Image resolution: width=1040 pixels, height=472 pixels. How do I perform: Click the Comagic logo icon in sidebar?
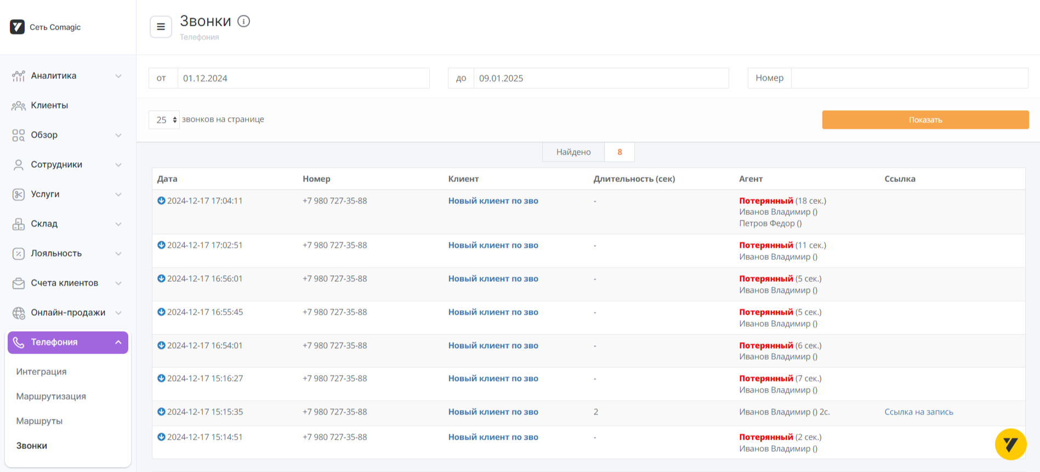[18, 27]
